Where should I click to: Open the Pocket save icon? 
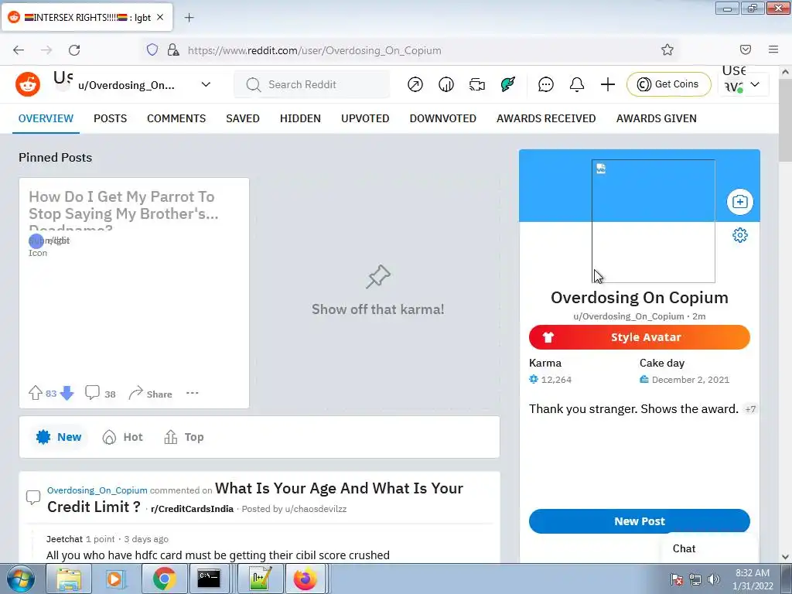pos(746,49)
